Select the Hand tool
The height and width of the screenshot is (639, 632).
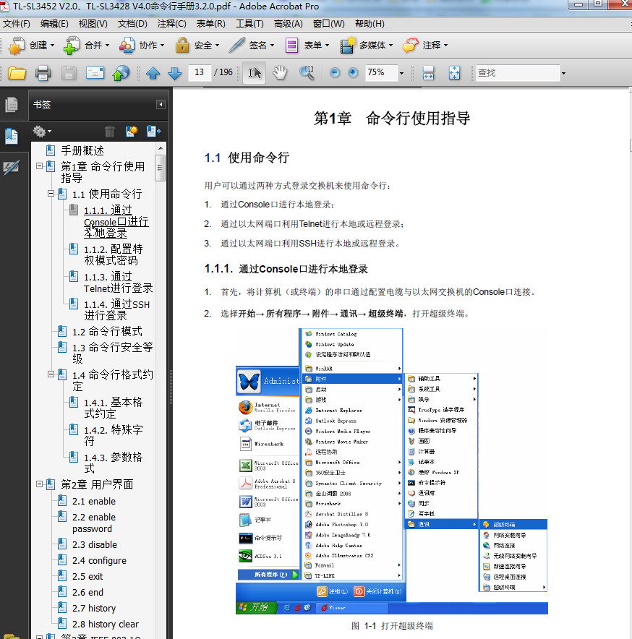tap(280, 73)
